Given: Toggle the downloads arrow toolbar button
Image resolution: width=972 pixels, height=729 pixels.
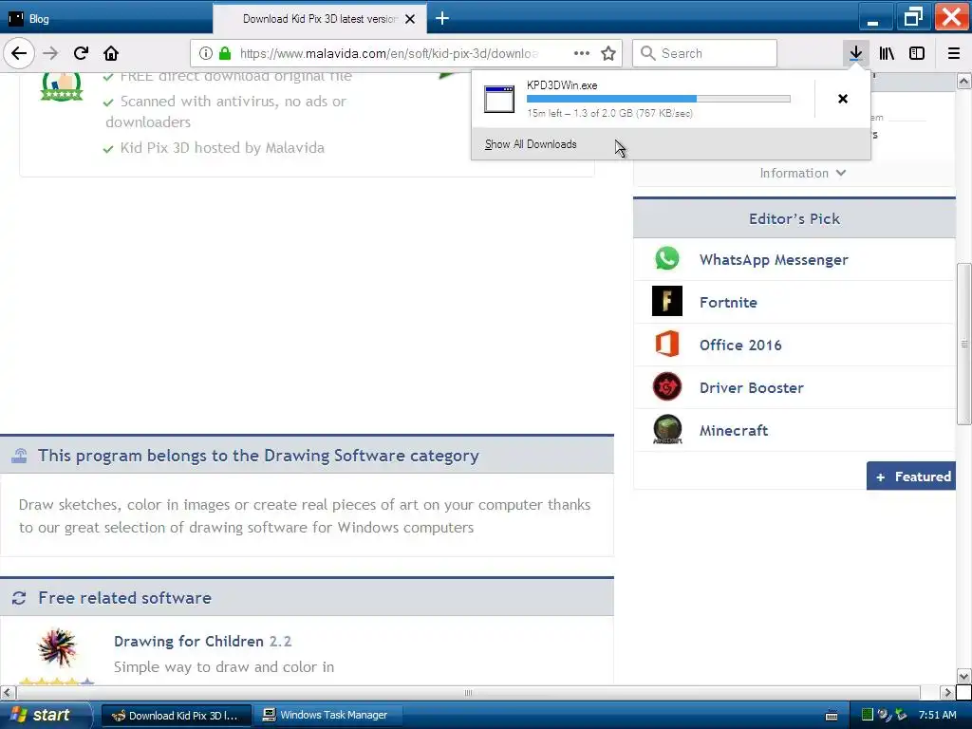Looking at the screenshot, I should click(856, 53).
